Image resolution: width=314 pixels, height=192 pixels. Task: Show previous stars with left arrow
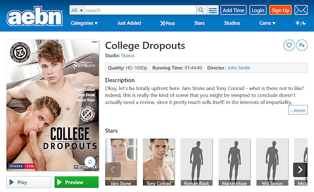(113, 170)
